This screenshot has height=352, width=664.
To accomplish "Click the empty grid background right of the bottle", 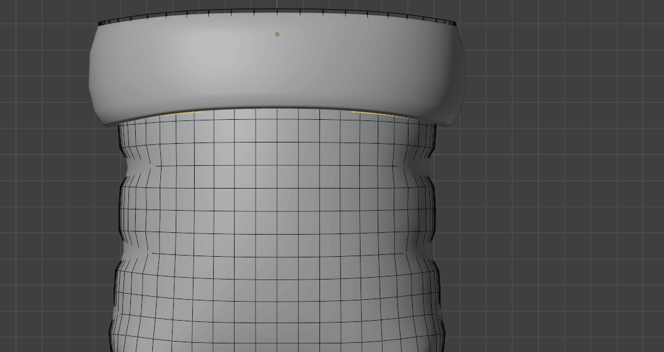I will [553, 215].
